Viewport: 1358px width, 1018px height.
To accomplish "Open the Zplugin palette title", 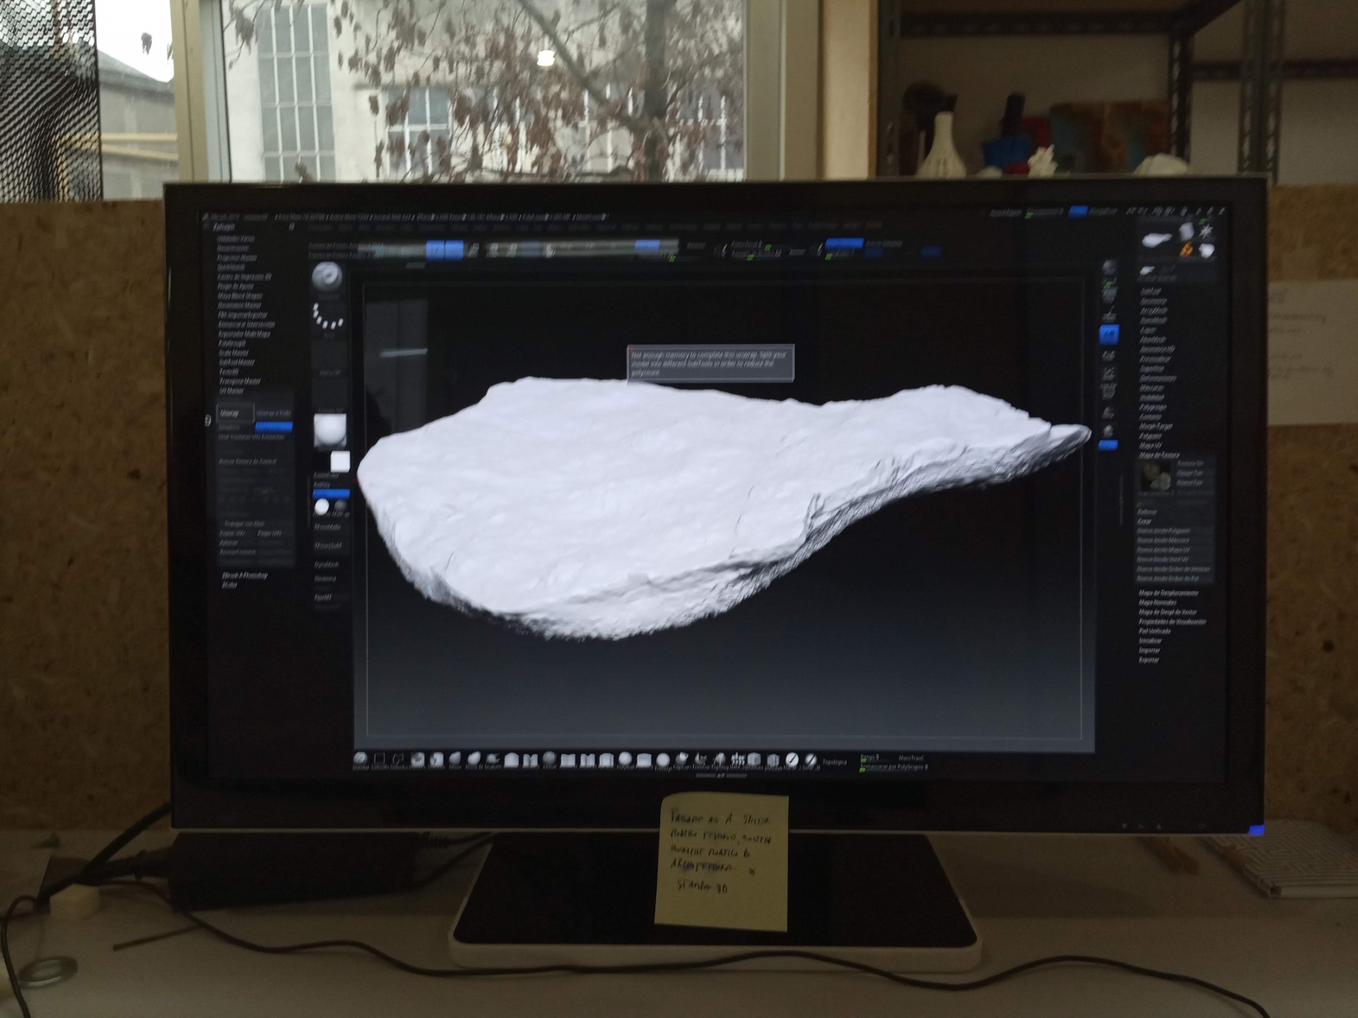I will point(223,227).
